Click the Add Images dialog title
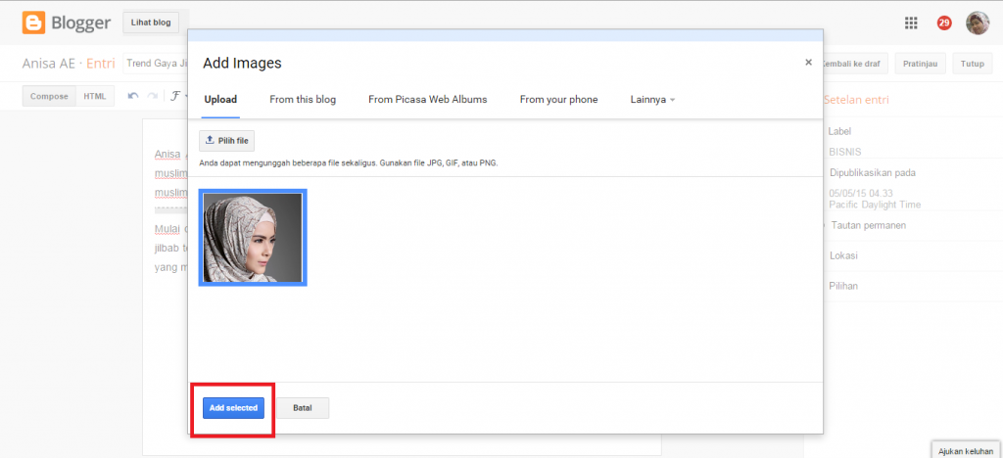1003x458 pixels. 242,64
